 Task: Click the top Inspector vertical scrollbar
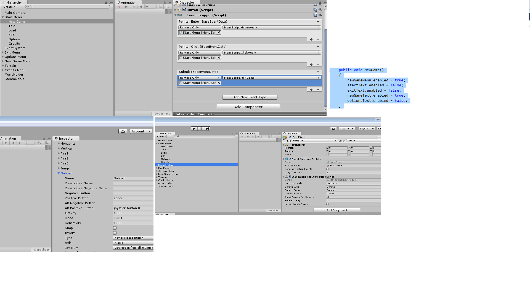tap(325, 68)
